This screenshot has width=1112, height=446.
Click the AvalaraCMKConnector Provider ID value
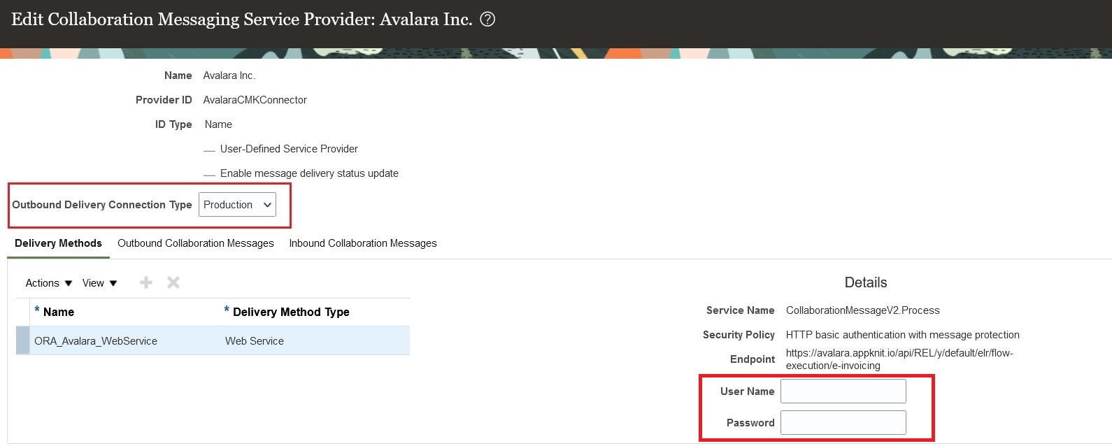click(x=255, y=100)
